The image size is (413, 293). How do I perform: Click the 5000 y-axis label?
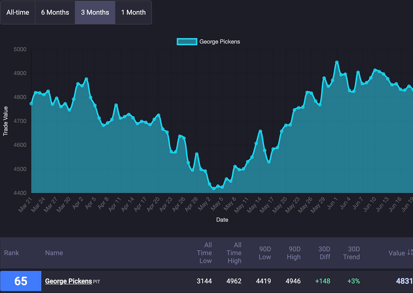[20, 49]
